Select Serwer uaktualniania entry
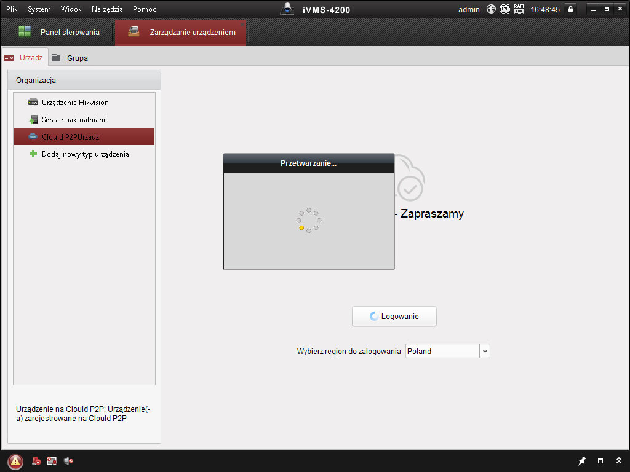Image resolution: width=630 pixels, height=472 pixels. (x=75, y=120)
